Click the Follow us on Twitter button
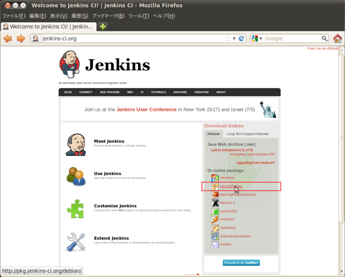Screen dimensions: 345x277 241,263
